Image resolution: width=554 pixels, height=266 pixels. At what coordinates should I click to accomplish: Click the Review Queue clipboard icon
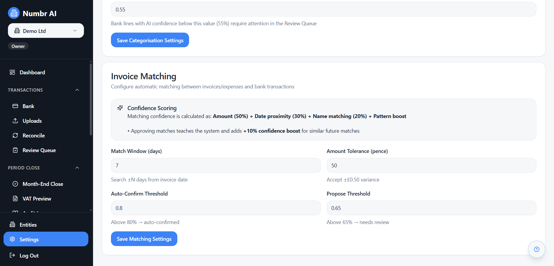(16, 150)
